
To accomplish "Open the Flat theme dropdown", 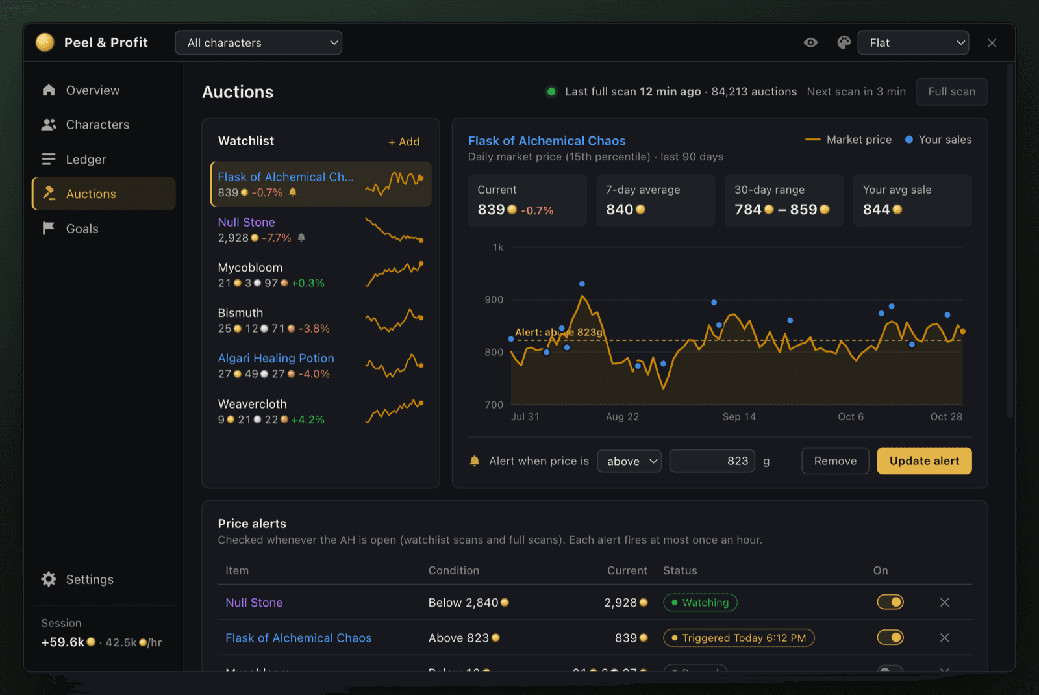I will click(x=913, y=43).
